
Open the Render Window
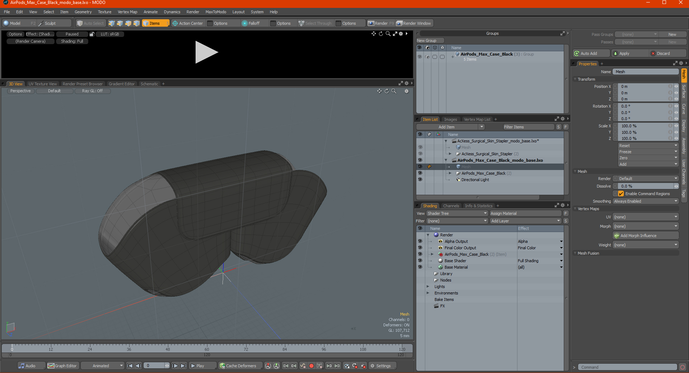point(414,23)
